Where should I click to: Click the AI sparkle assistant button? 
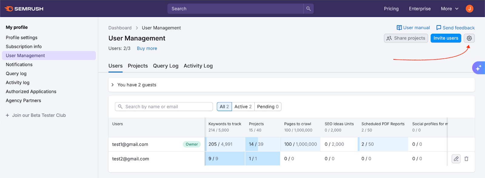pos(478,68)
